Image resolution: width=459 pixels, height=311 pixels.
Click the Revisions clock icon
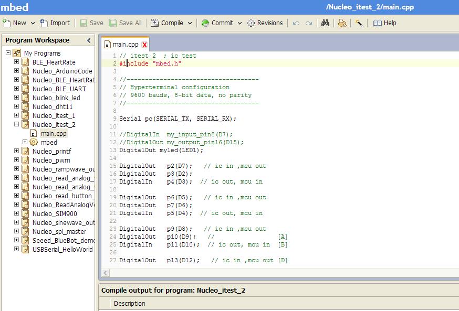click(x=251, y=23)
